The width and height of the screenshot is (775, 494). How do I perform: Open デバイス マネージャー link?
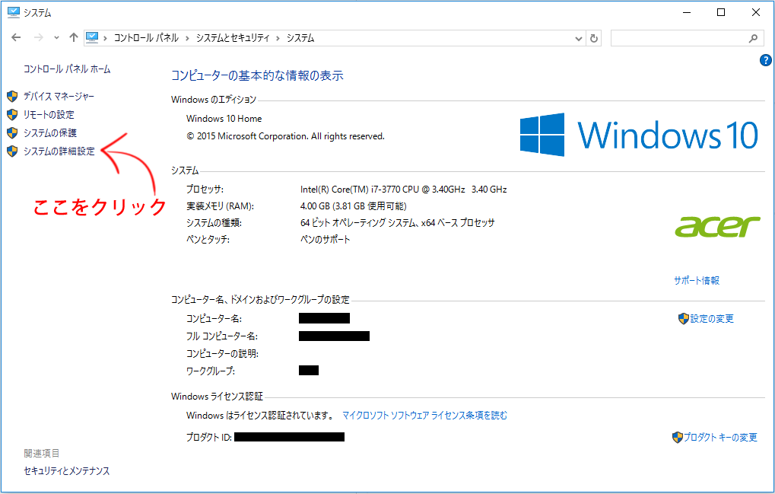[x=59, y=97]
